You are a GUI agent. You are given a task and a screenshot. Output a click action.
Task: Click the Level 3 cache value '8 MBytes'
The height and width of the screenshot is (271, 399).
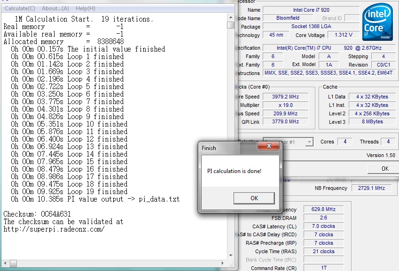[x=372, y=121]
